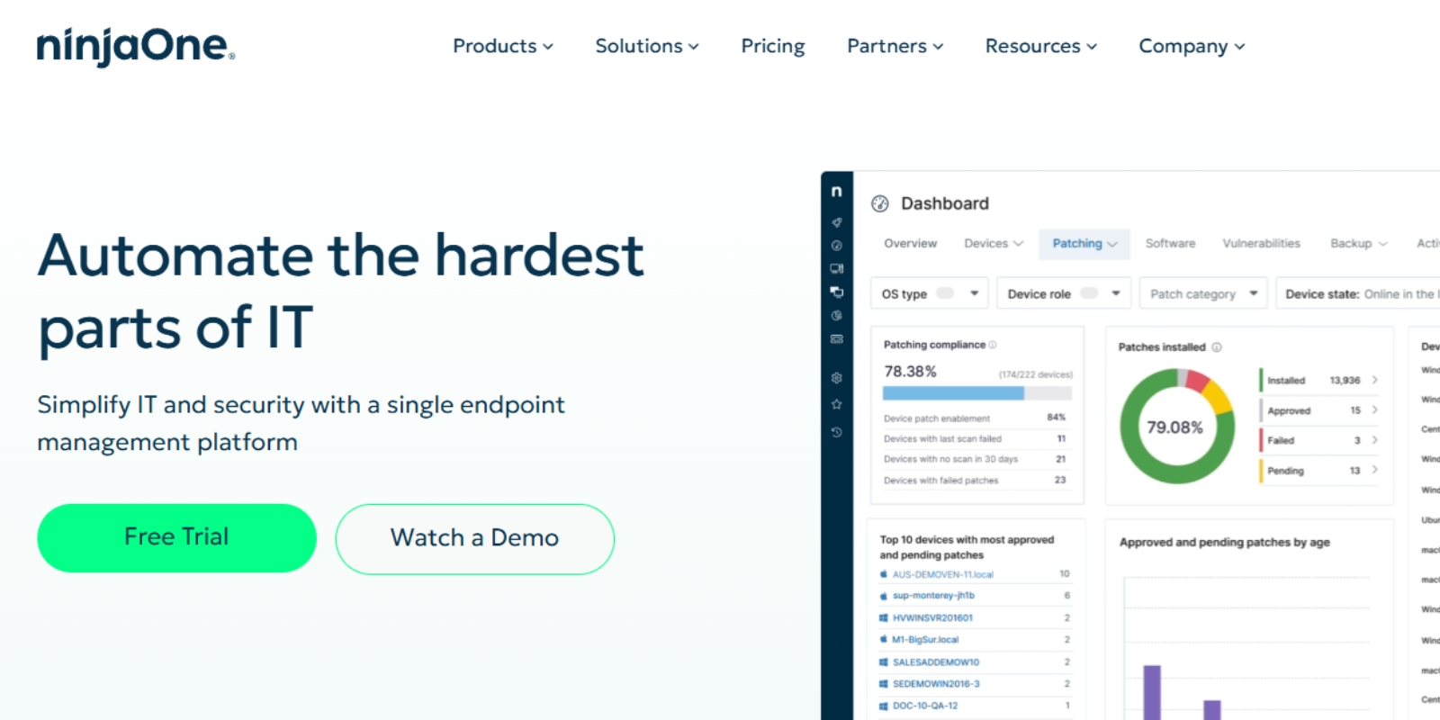Click the Apple icon beside AUS-DEMOVEN-11.local
Screen dimensions: 1440x720
(884, 574)
